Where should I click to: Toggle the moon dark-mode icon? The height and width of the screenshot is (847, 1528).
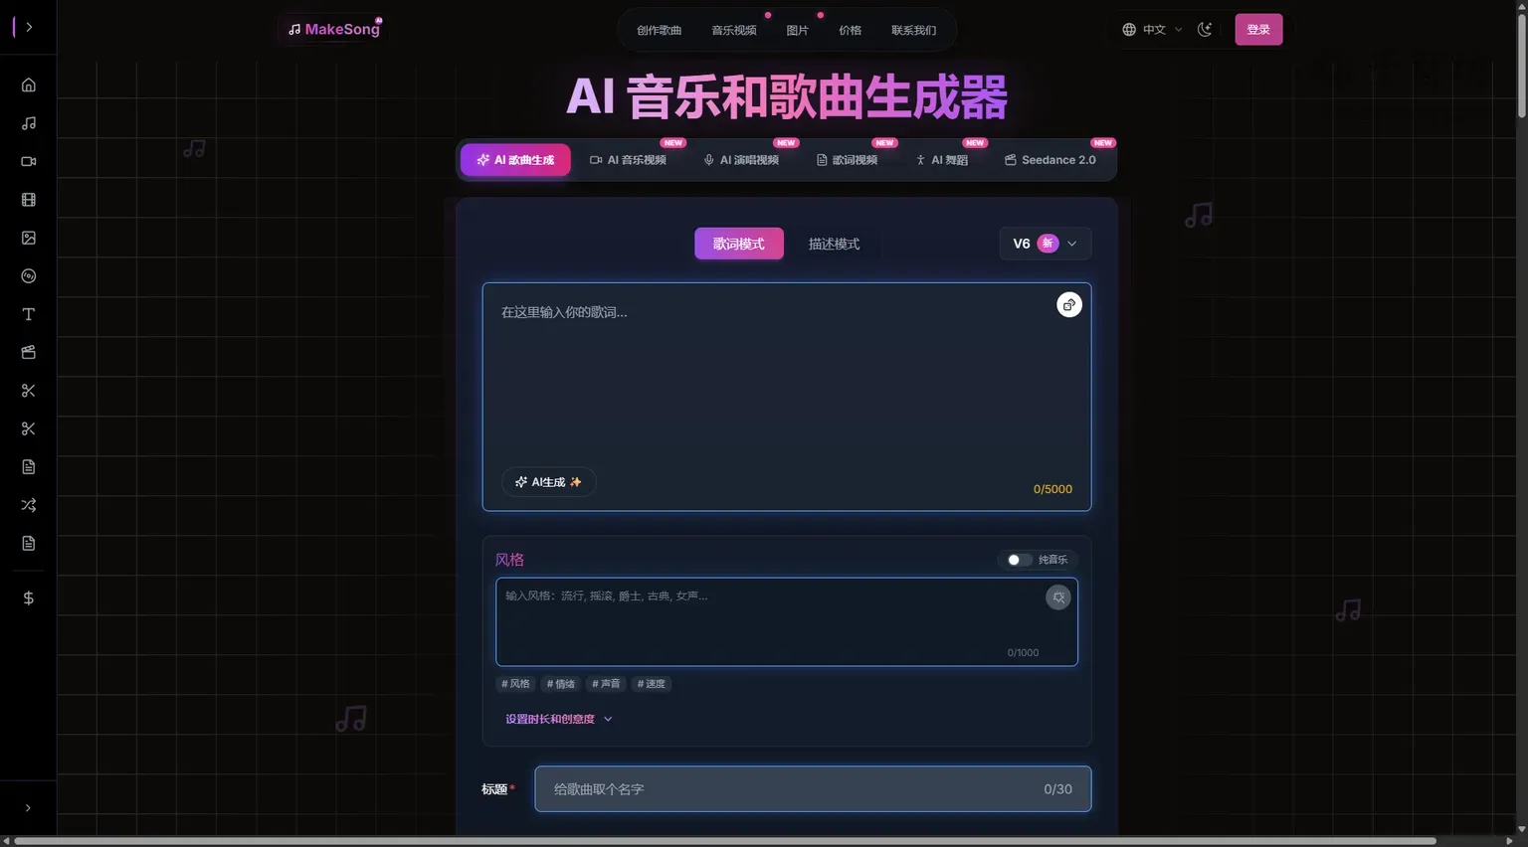click(1205, 30)
